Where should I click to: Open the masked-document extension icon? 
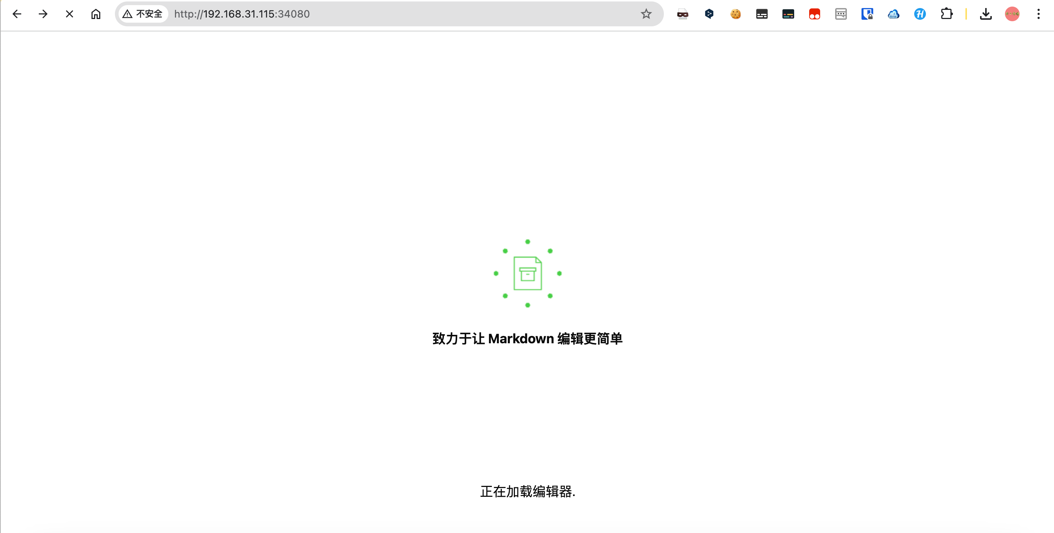tap(683, 14)
